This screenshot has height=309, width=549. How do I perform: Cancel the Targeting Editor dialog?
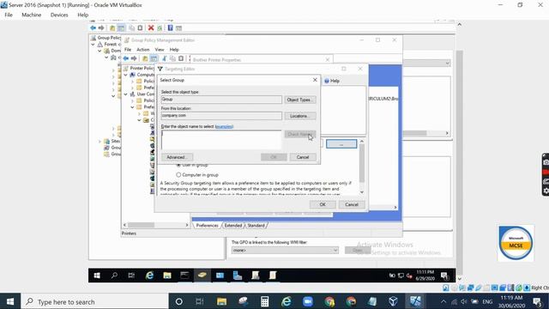pos(352,204)
